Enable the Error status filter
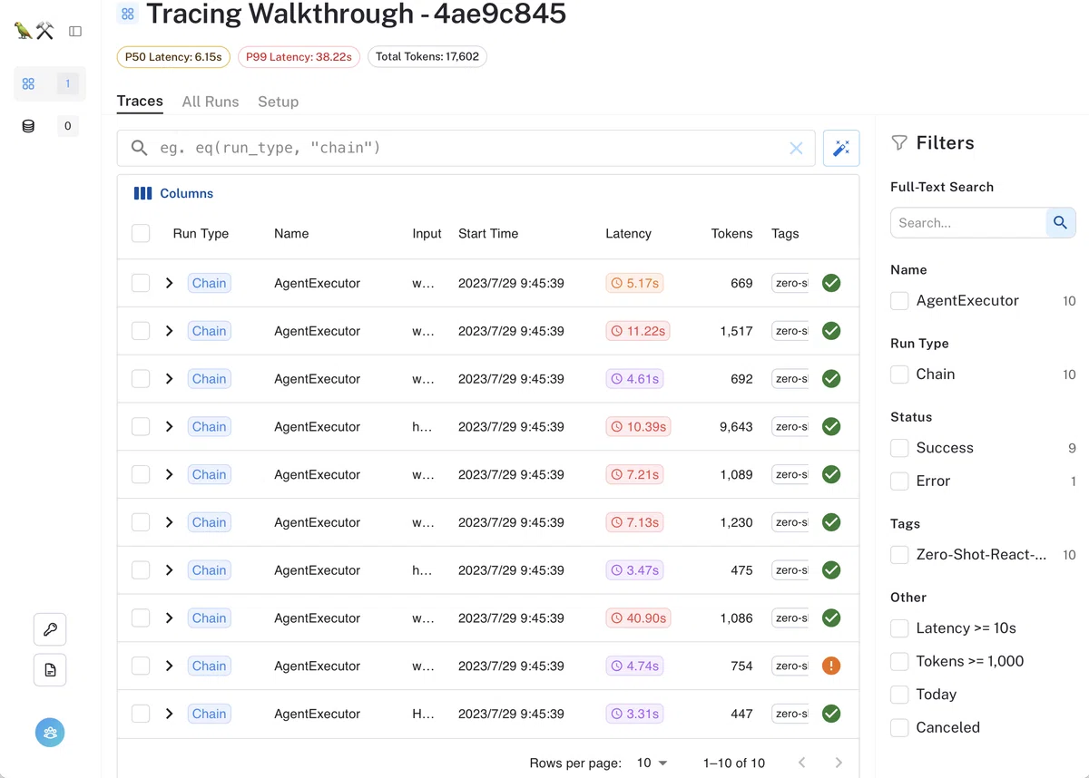The height and width of the screenshot is (778, 1089). point(899,481)
